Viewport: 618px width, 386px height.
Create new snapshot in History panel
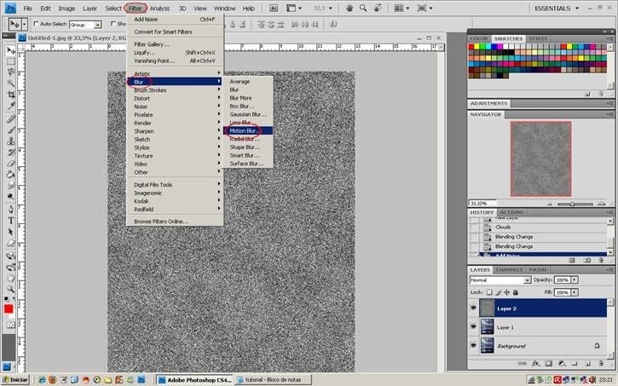[587, 261]
